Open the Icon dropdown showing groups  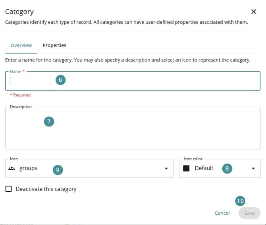point(99,168)
